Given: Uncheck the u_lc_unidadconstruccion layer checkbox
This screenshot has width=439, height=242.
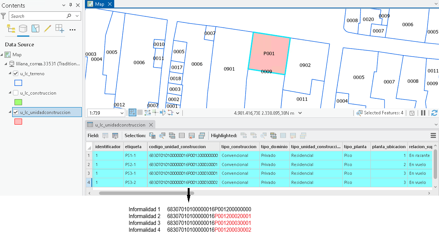Looking at the screenshot, I should click(16, 112).
